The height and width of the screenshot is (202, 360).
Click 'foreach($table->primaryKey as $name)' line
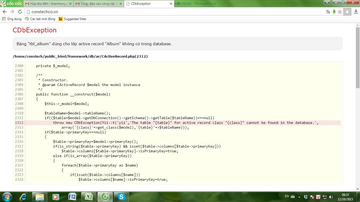pos(100,165)
